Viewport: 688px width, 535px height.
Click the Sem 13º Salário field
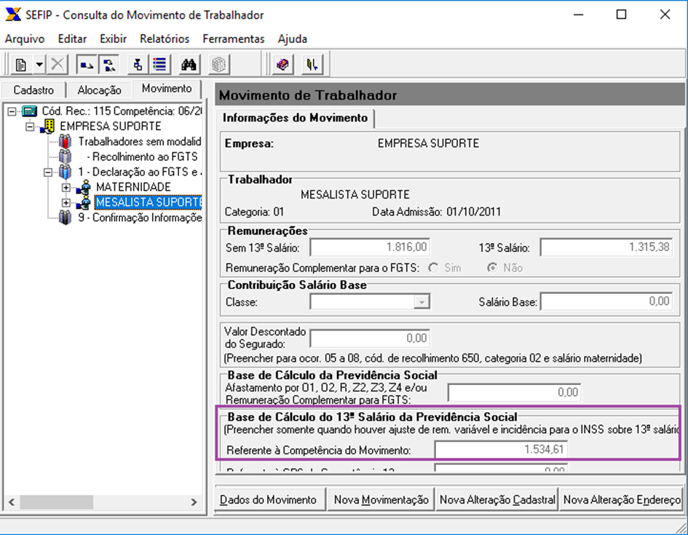(x=369, y=247)
